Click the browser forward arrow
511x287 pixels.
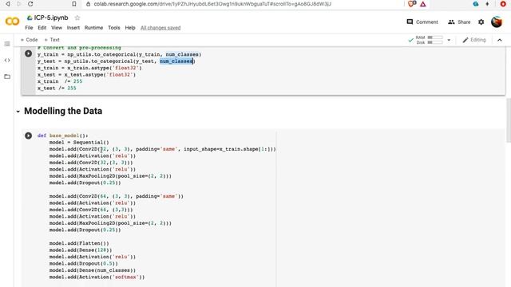(x=18, y=4)
